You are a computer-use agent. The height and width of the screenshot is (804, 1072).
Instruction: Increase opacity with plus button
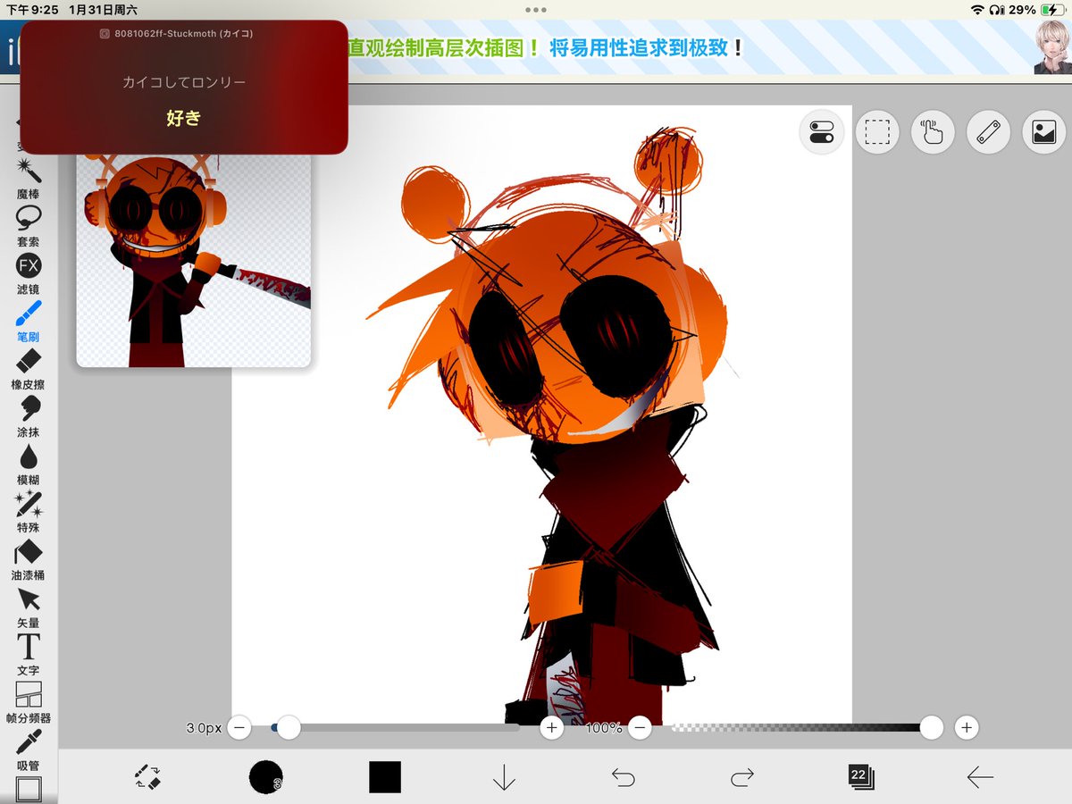(x=966, y=728)
